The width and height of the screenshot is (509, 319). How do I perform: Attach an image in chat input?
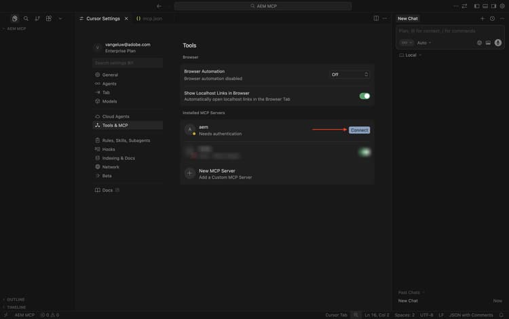coord(488,43)
